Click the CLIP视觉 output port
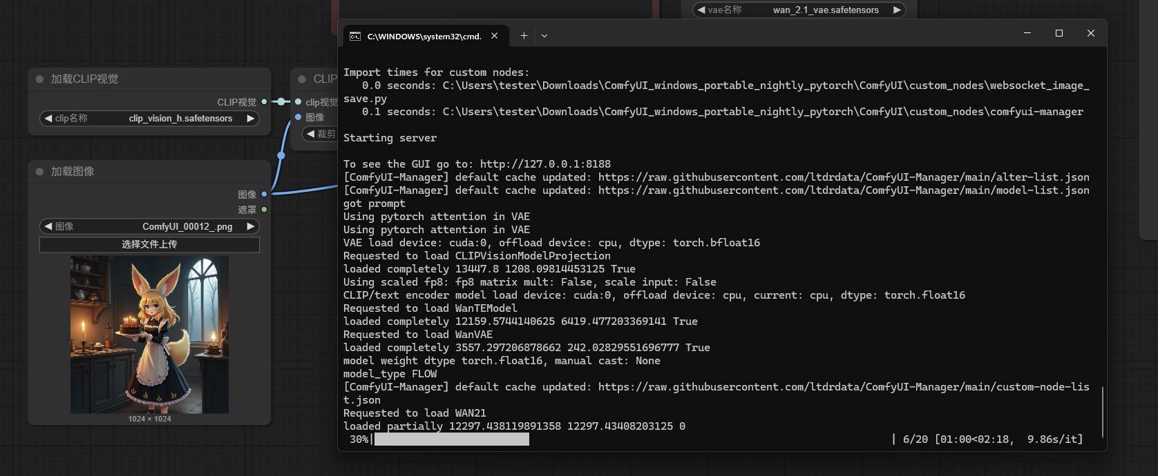Screen dimensions: 1158x476 [264, 102]
